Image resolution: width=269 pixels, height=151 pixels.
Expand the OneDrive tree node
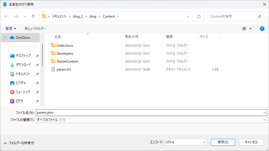click(5, 38)
